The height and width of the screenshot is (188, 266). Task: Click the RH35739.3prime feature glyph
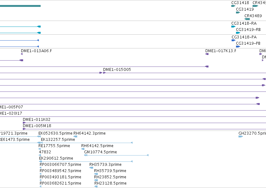pos(91,168)
